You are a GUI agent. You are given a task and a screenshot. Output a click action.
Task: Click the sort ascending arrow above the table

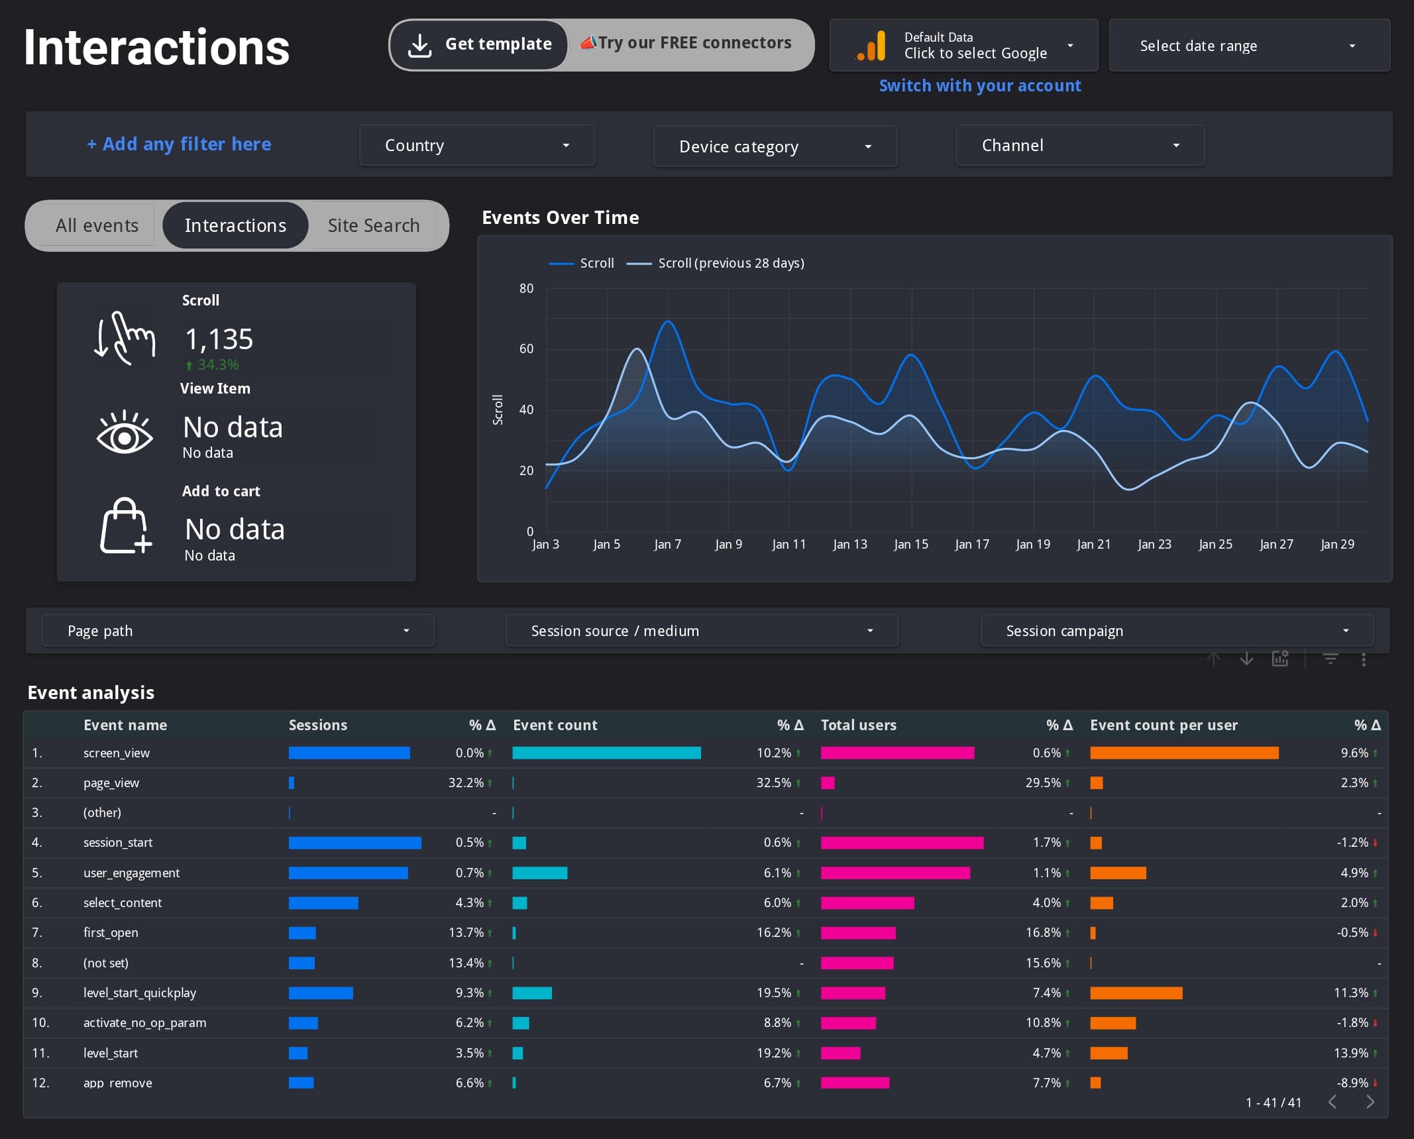(1213, 659)
